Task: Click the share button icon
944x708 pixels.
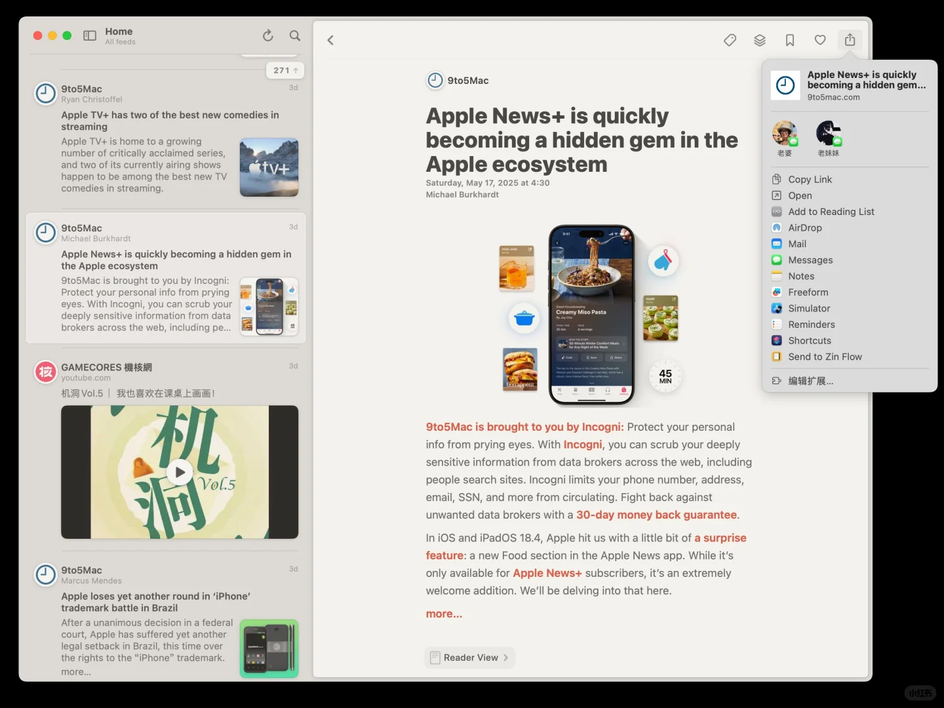Action: pyautogui.click(x=850, y=40)
